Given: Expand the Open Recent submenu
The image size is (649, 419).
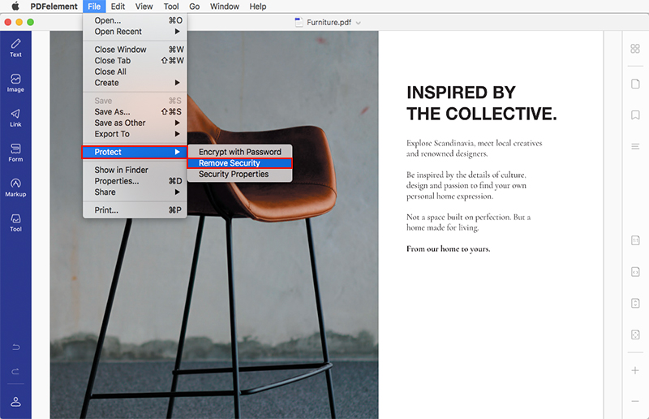Looking at the screenshot, I should tap(135, 32).
